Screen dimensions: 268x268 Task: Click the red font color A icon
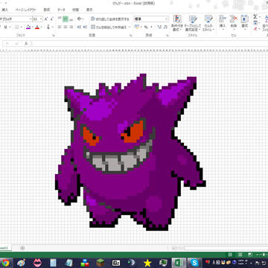[37, 27]
